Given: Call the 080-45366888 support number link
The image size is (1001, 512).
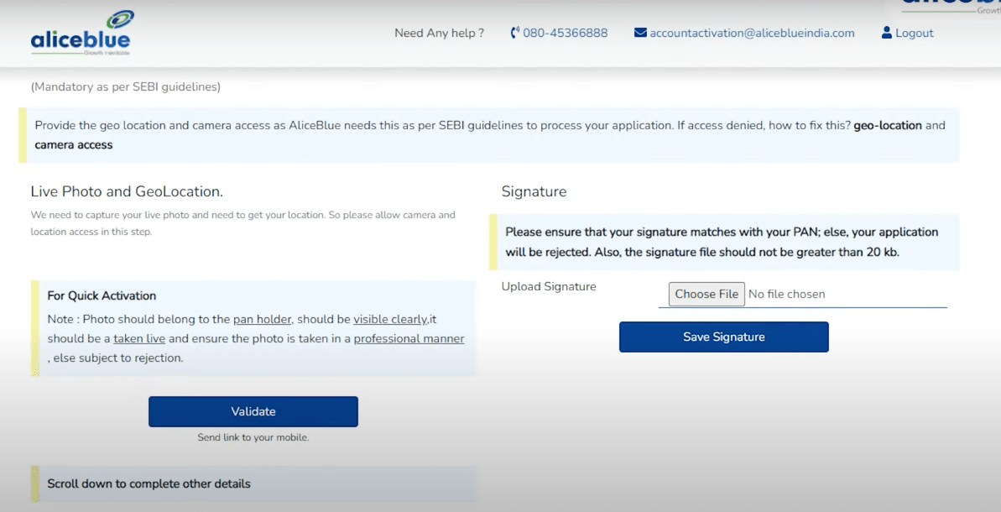Looking at the screenshot, I should pyautogui.click(x=565, y=34).
